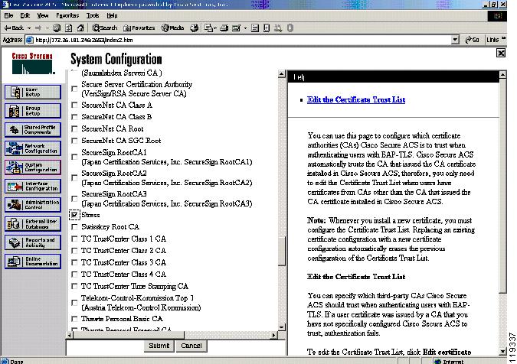Check the TC TrustCenter Class 3 CA box
The image size is (517, 364).
[x=74, y=262]
